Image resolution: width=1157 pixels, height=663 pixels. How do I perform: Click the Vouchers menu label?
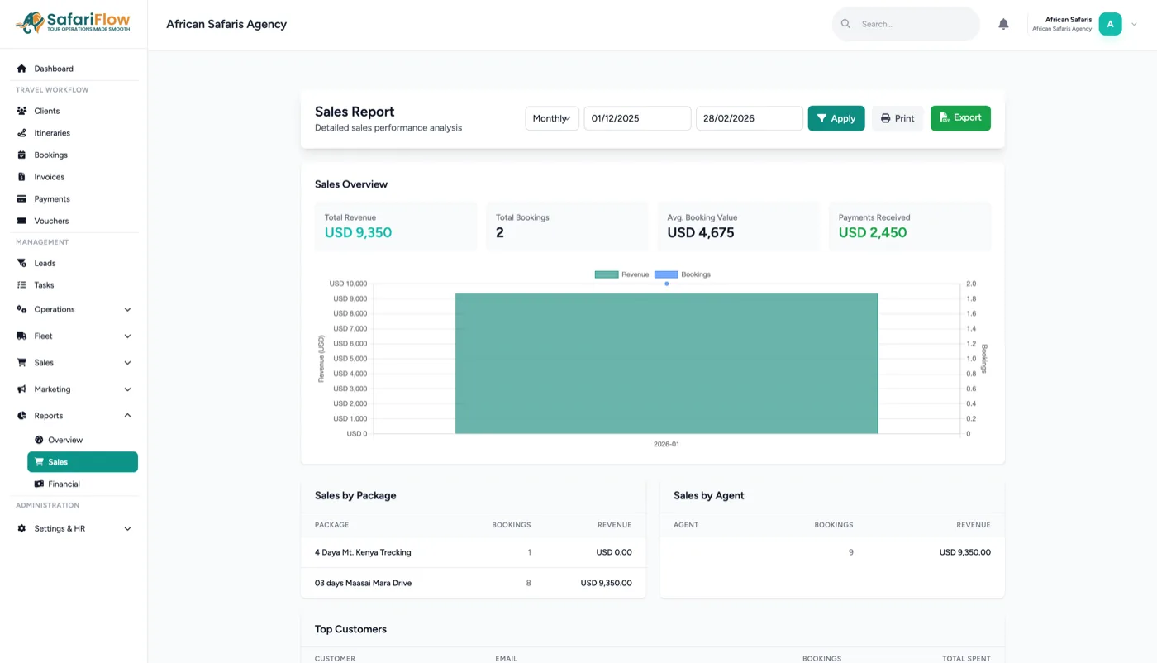51,221
